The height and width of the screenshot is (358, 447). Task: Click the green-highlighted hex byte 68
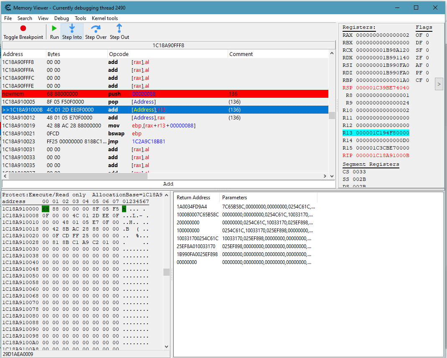(46, 209)
